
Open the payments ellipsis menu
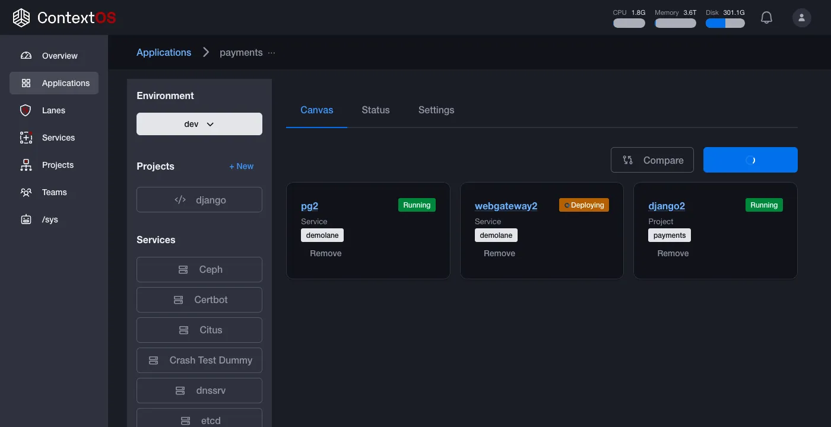point(272,52)
